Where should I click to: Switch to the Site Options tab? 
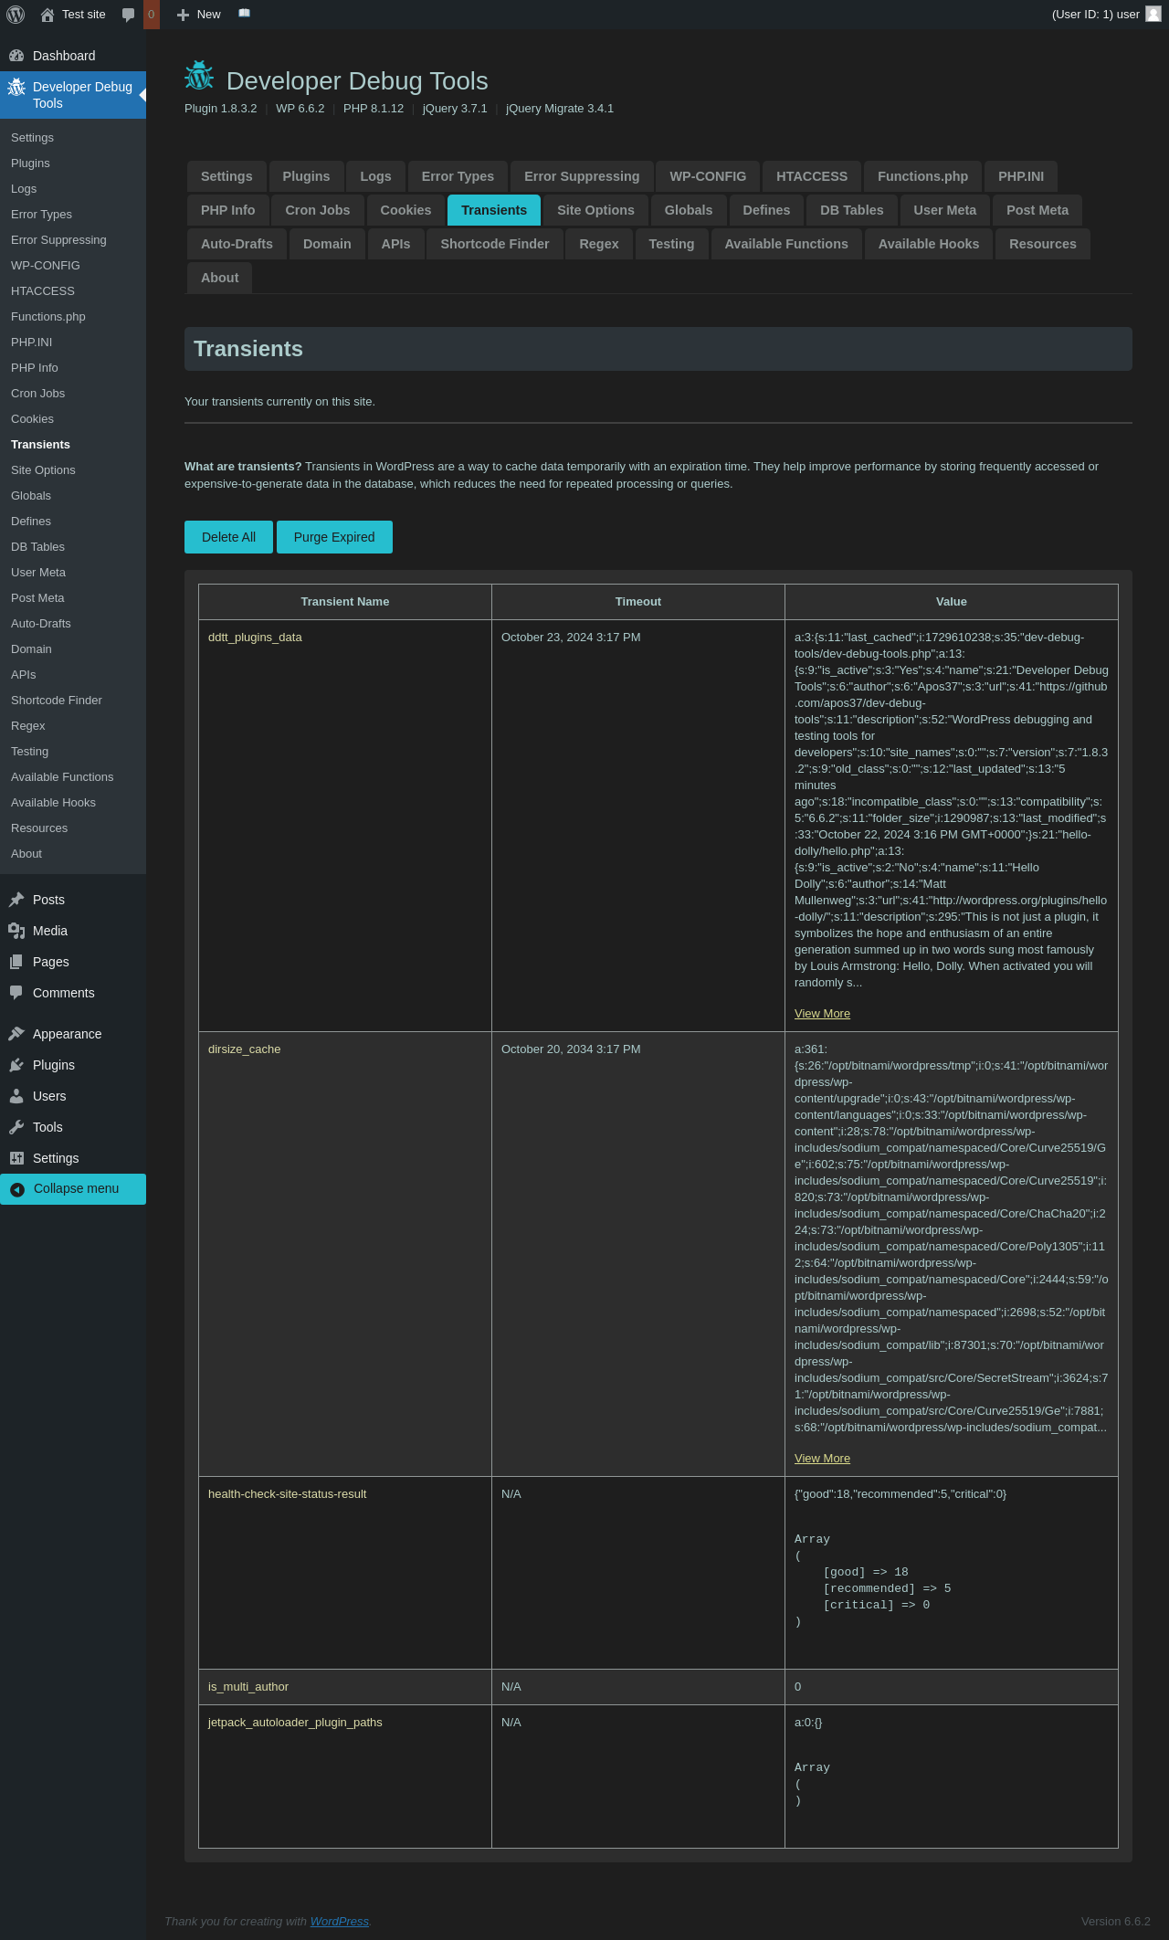595,210
